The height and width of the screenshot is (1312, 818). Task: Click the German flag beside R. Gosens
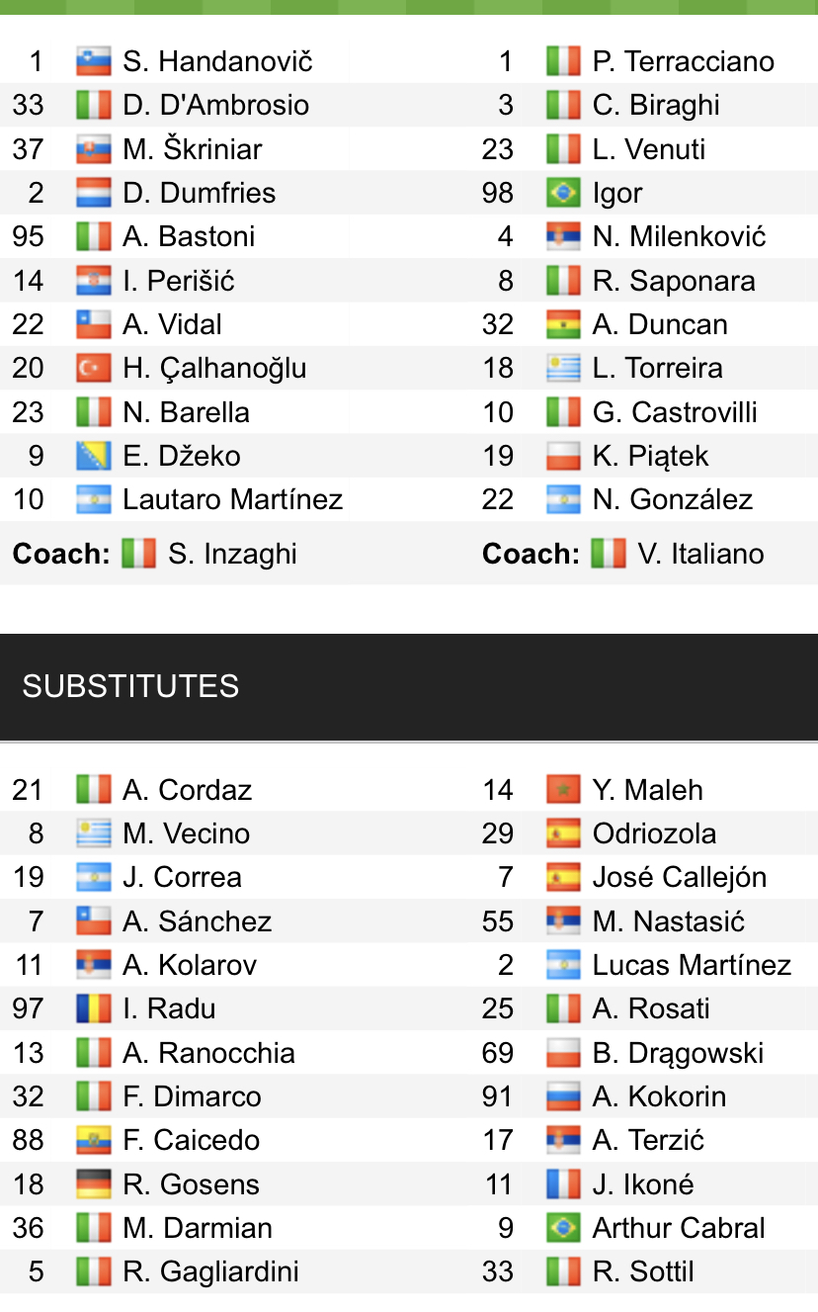point(93,1184)
